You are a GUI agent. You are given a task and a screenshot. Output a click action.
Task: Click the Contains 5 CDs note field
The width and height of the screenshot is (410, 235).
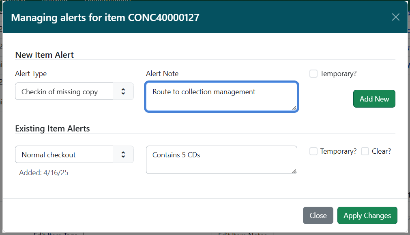(221, 159)
